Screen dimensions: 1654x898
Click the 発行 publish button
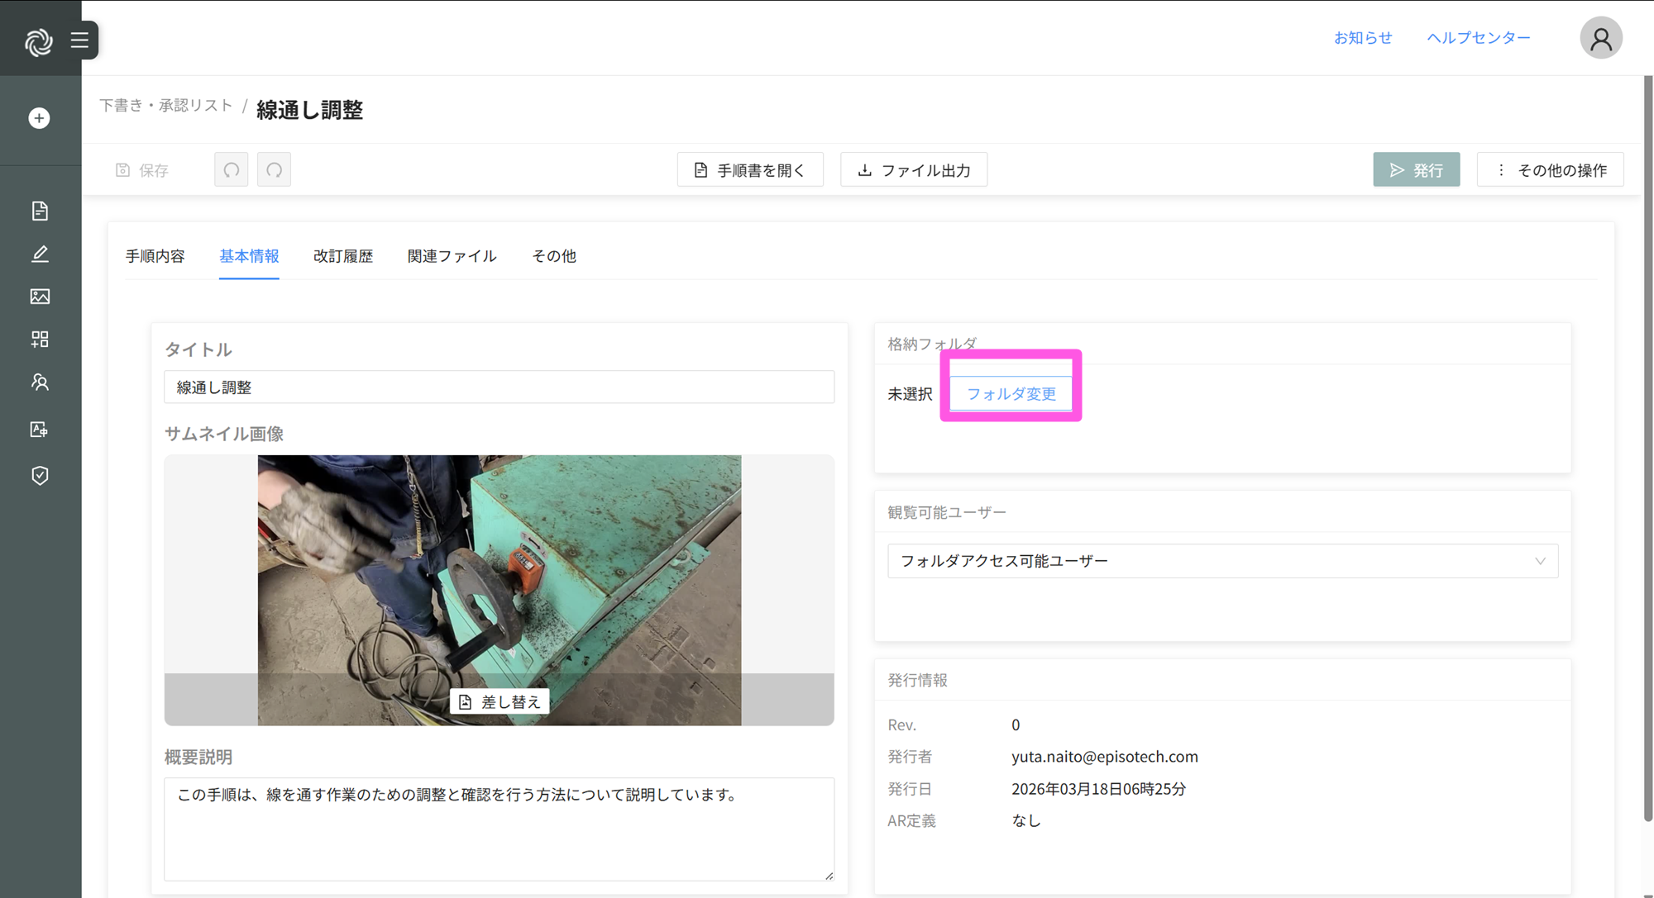[x=1416, y=169]
